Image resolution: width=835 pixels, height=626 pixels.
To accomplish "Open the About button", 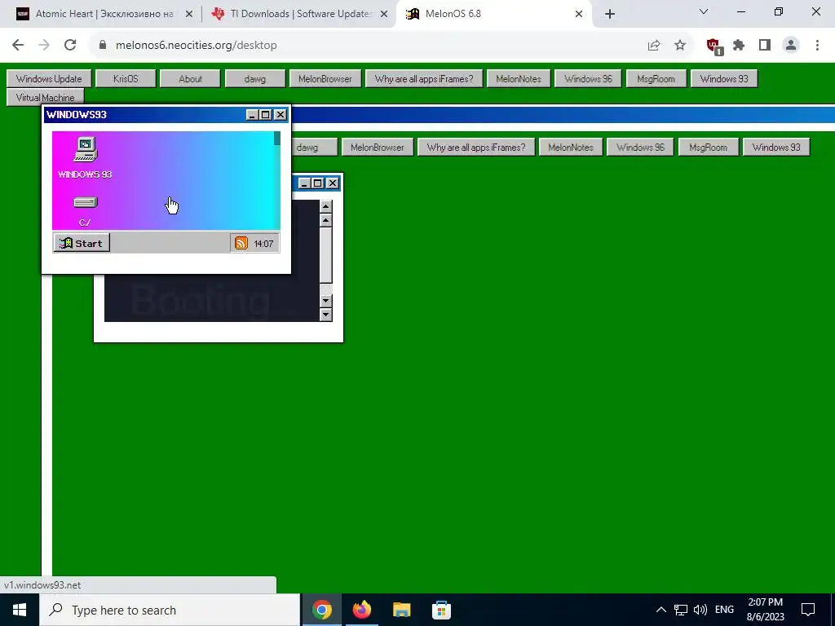I will (190, 79).
